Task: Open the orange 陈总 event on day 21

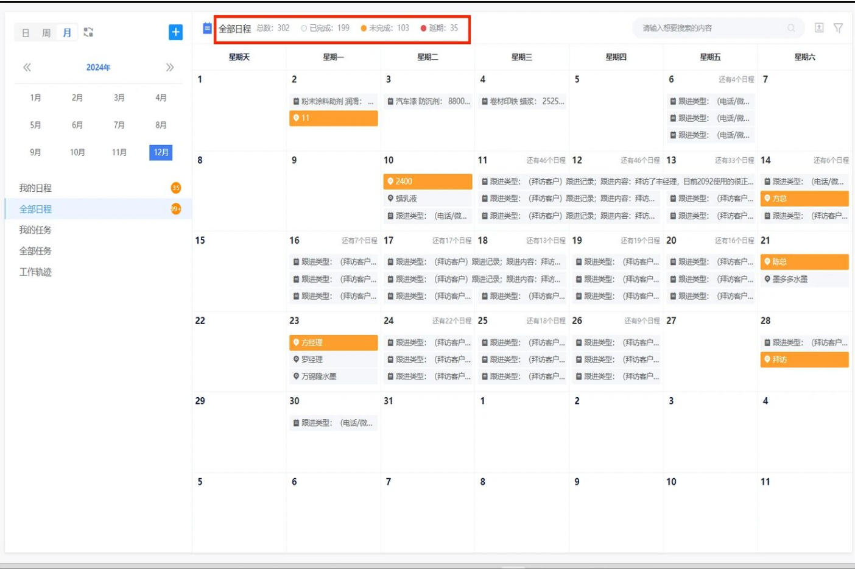Action: 804,262
